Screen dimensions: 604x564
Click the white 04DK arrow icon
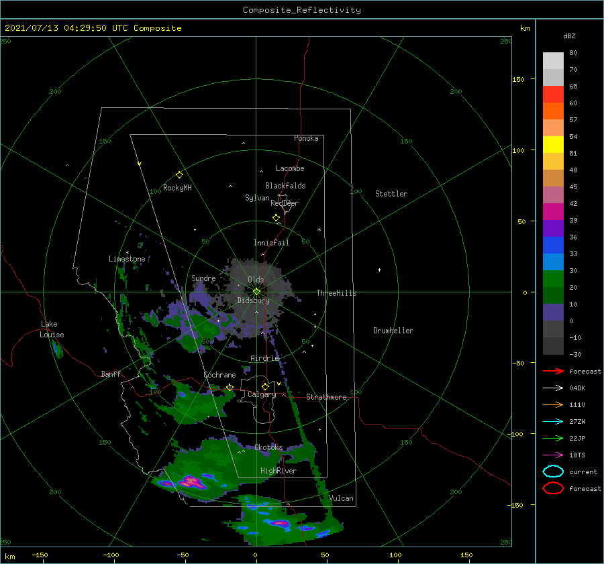[x=553, y=388]
